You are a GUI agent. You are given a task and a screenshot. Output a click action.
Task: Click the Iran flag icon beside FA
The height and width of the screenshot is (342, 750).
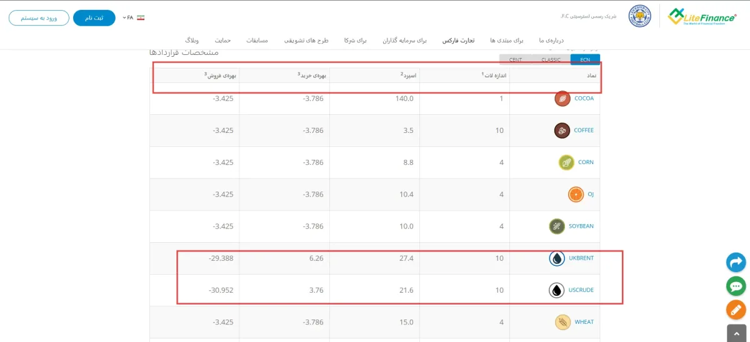pos(141,17)
